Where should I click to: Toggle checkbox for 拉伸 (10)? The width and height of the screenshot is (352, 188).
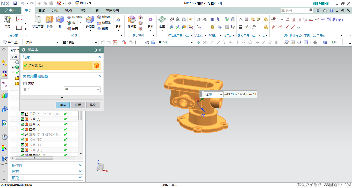coord(22,140)
